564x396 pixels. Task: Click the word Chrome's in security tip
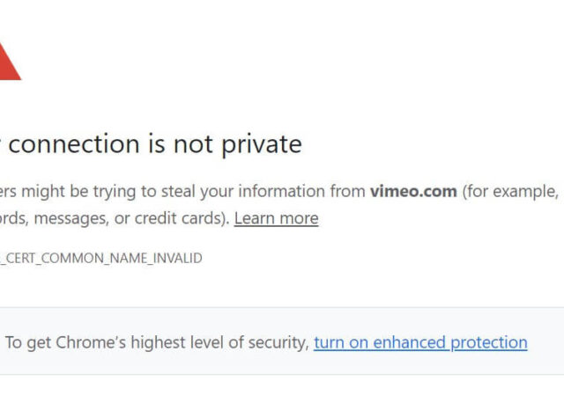click(x=90, y=342)
